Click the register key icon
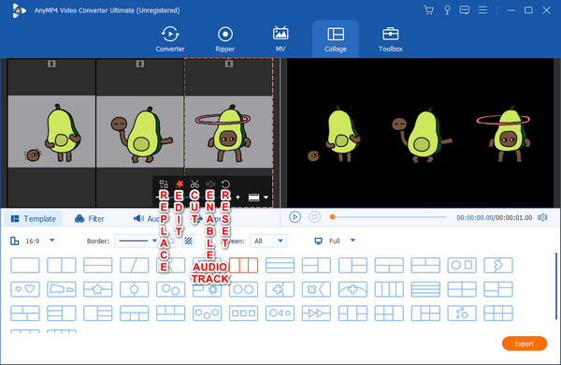 pyautogui.click(x=447, y=10)
